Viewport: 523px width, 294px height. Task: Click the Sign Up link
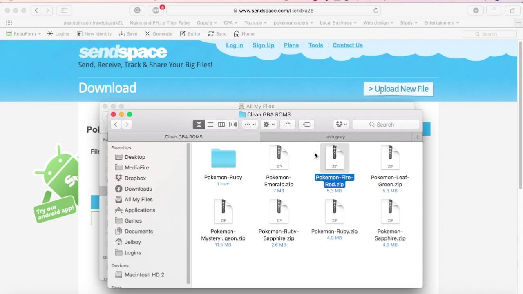tap(264, 45)
